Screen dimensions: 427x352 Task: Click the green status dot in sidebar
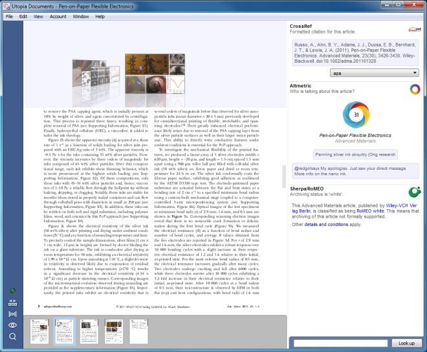[12, 291]
